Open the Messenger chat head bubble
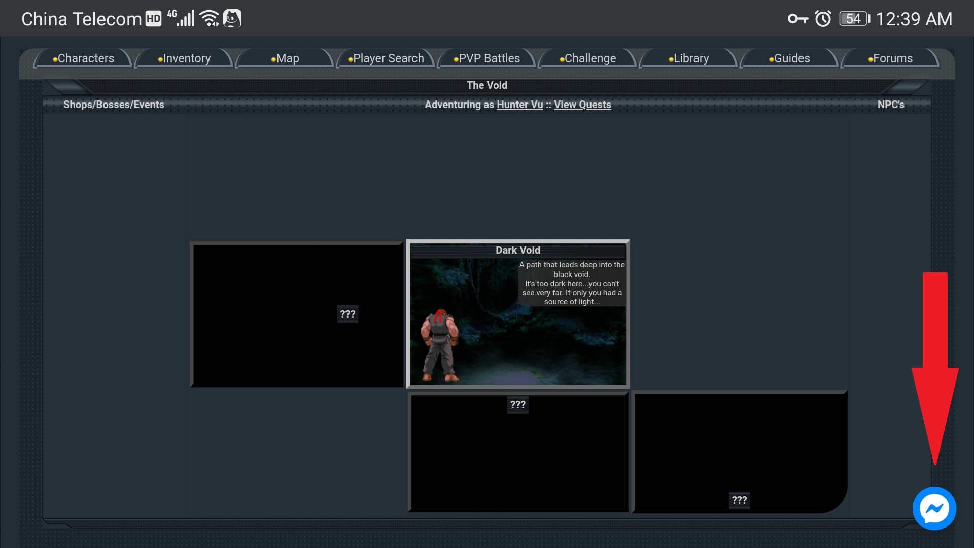 click(x=934, y=508)
